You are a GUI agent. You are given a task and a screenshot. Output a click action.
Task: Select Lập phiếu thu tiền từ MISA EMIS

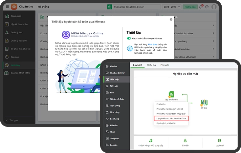(x=171, y=118)
